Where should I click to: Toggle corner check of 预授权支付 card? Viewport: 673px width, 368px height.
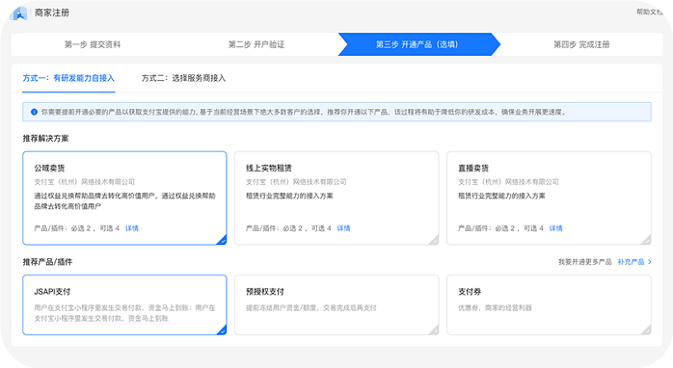(x=434, y=329)
